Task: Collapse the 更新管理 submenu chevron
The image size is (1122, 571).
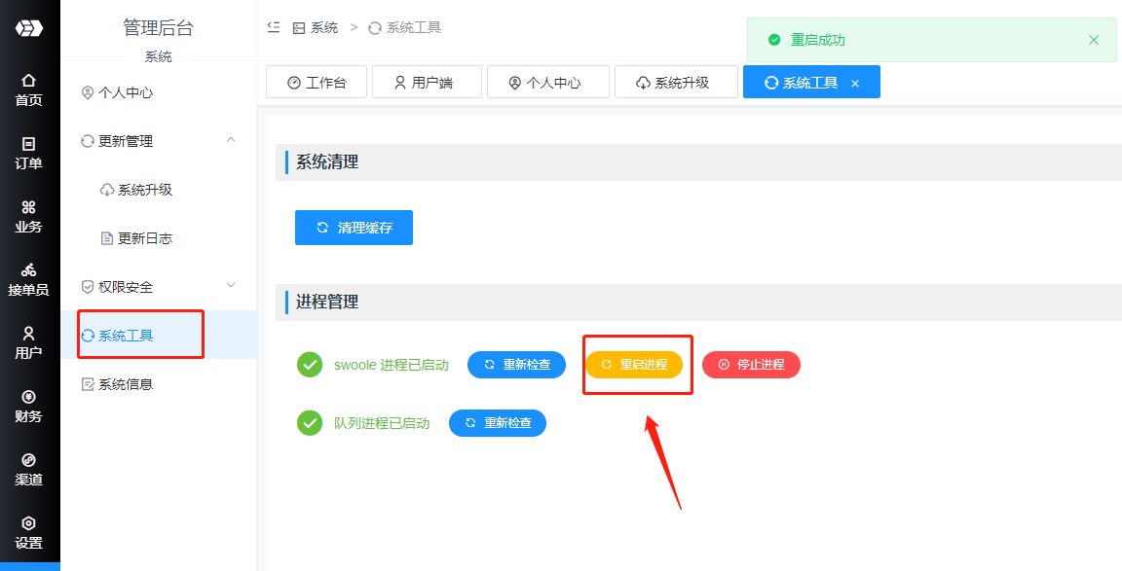Action: 231,140
